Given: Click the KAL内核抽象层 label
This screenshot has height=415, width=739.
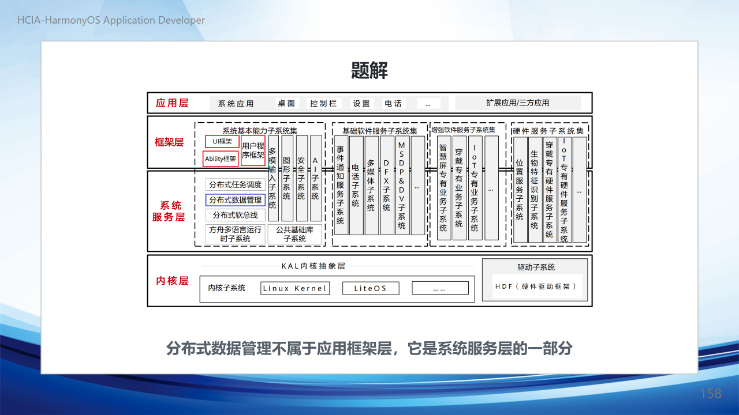Looking at the screenshot, I should click(x=313, y=266).
